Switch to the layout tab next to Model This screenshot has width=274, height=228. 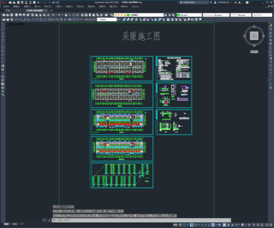14,224
